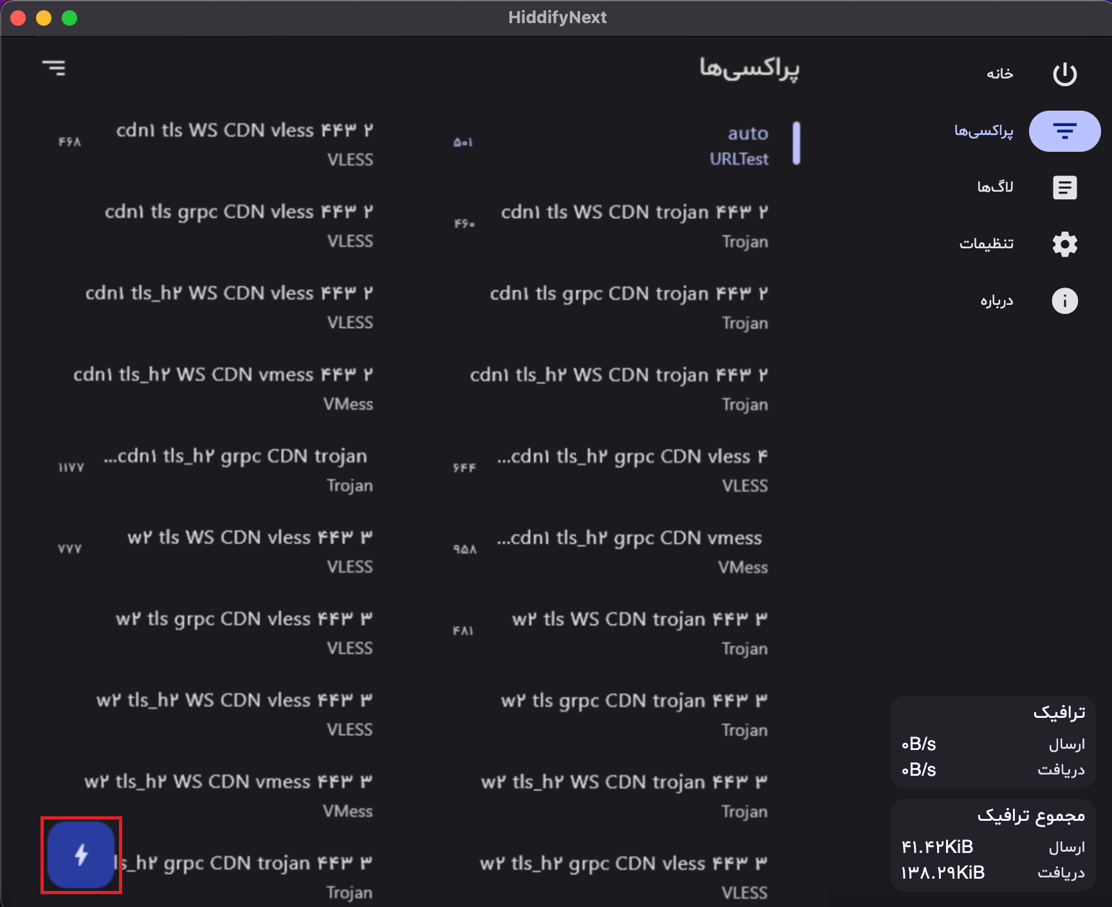This screenshot has height=907, width=1112.
Task: Click the sort icon in the top-left corner
Action: [55, 68]
